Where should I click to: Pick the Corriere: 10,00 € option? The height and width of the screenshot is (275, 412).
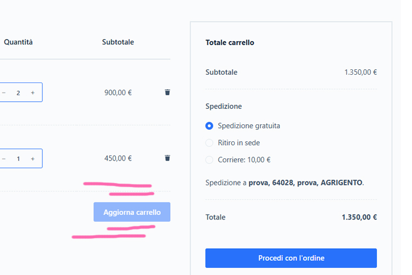(209, 160)
